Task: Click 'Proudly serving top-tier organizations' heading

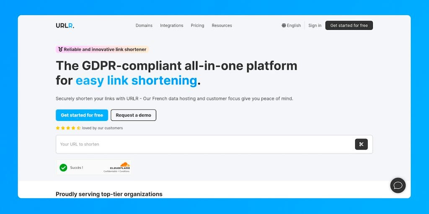Action: [x=109, y=194]
